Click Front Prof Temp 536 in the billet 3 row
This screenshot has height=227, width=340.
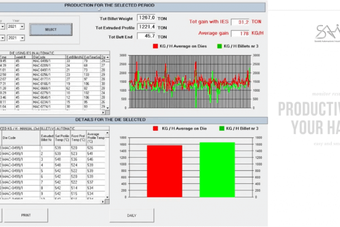point(78,160)
